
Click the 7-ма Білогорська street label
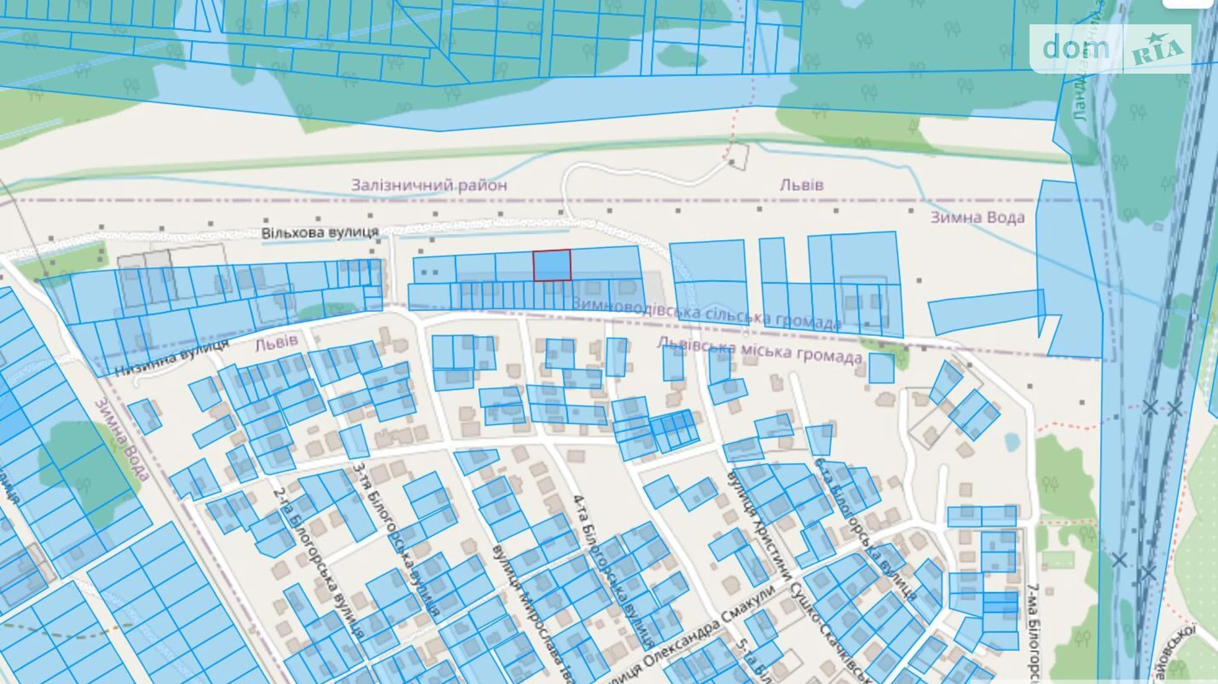tap(1034, 631)
